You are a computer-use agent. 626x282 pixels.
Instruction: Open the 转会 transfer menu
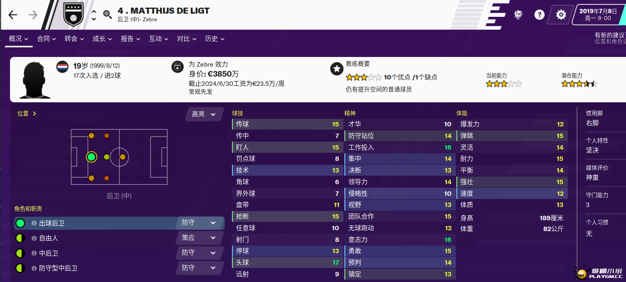pyautogui.click(x=74, y=39)
